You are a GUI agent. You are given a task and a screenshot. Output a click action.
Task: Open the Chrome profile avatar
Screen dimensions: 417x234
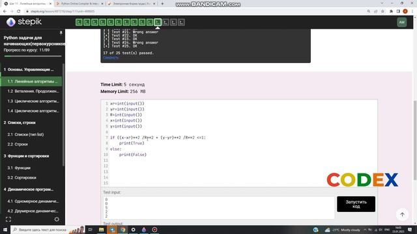coord(405,12)
